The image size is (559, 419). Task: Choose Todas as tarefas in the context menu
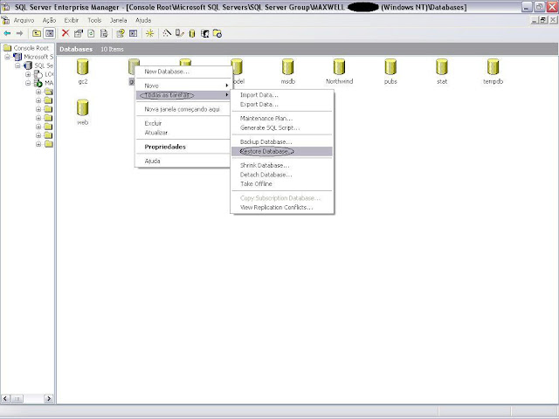(x=183, y=95)
